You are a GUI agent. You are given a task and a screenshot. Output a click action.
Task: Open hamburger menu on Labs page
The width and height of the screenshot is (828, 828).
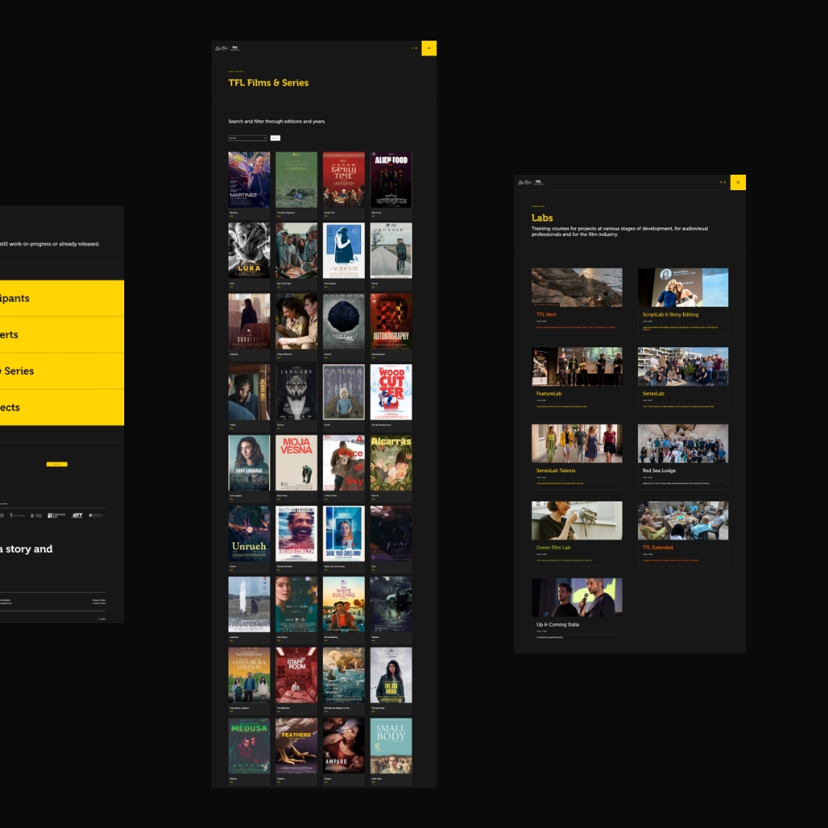pos(738,182)
